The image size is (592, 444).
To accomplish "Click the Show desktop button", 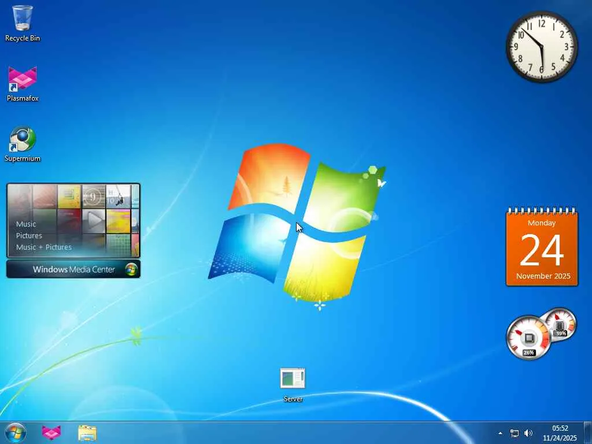I will (x=588, y=433).
